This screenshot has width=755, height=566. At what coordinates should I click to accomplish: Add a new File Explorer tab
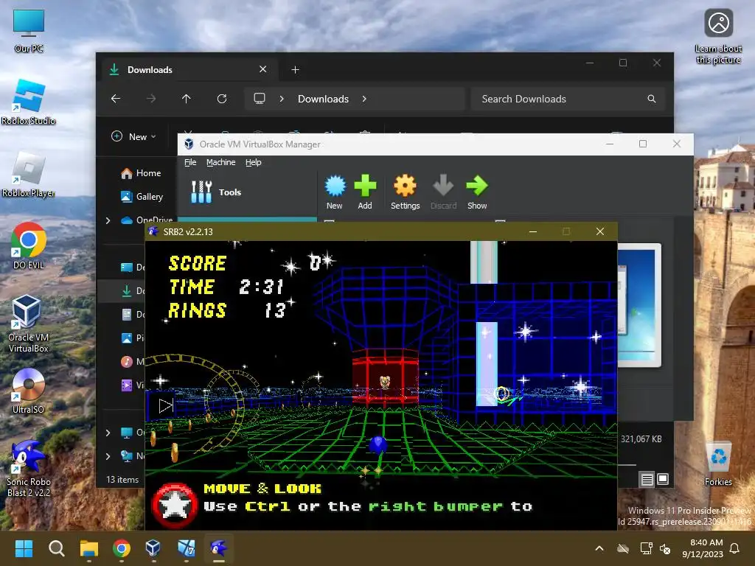click(x=295, y=70)
